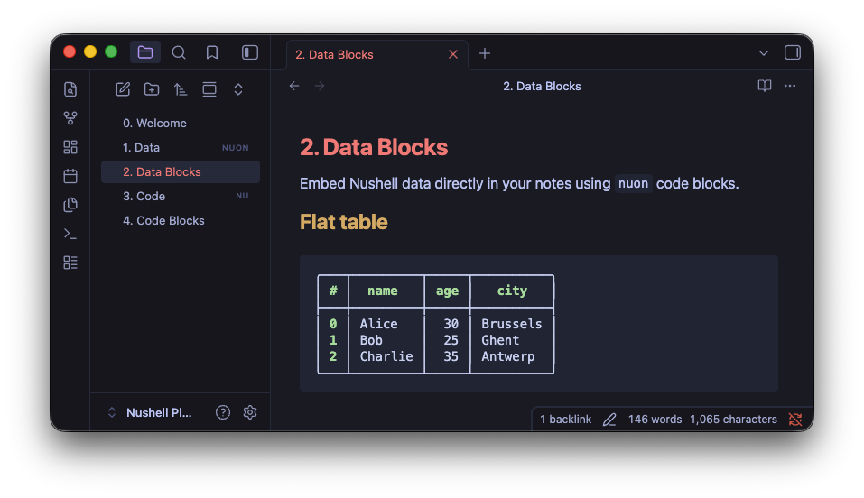Auto-reveal current file icon

point(209,89)
